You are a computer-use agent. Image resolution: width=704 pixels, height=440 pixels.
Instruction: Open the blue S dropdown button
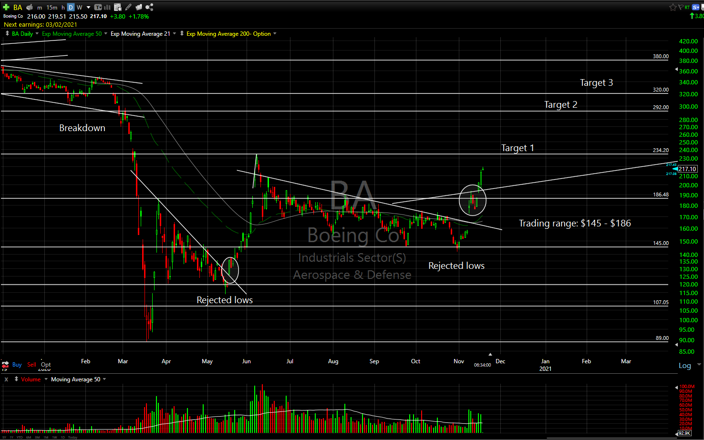point(696,7)
